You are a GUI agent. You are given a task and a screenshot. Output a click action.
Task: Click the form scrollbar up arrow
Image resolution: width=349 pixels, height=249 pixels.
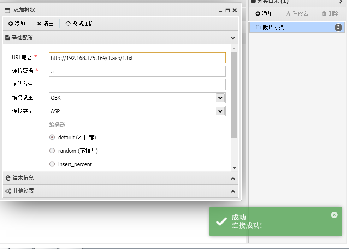click(234, 48)
